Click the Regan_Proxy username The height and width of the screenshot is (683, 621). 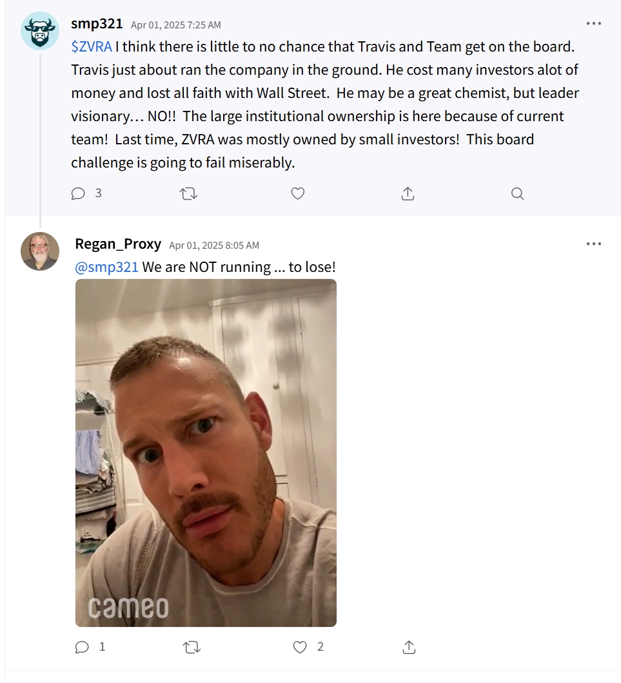pyautogui.click(x=118, y=244)
